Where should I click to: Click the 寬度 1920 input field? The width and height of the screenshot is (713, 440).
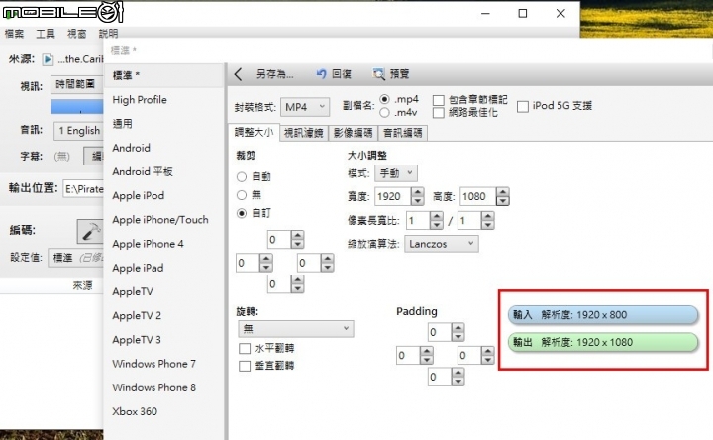point(393,196)
